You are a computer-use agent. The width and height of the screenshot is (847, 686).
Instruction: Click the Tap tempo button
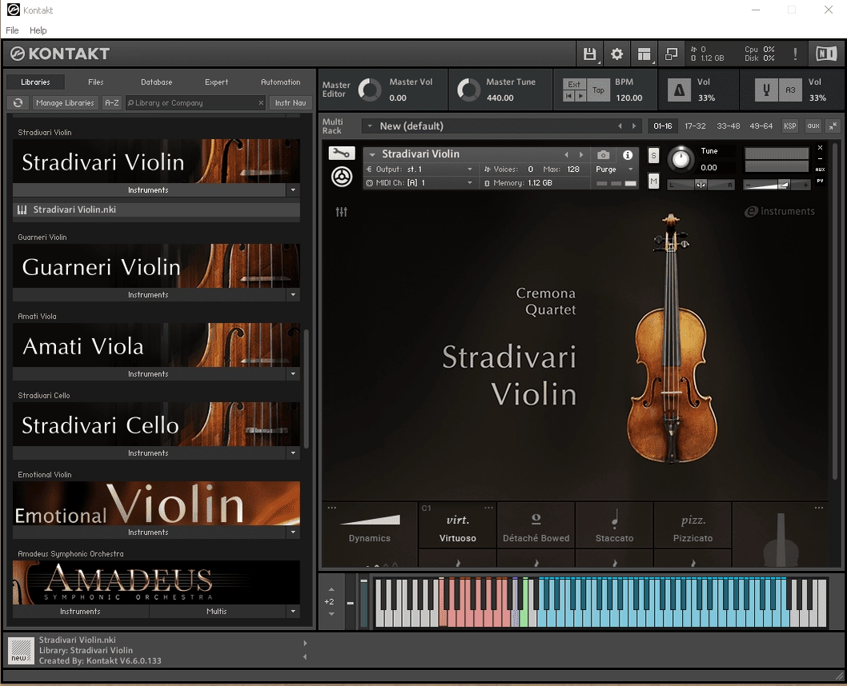coord(598,90)
